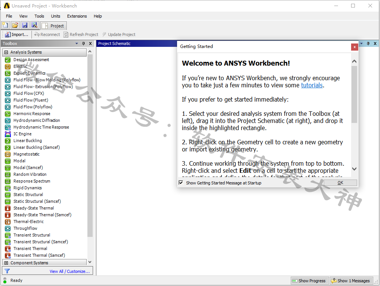Click the Random Vibration icon

click(8, 174)
